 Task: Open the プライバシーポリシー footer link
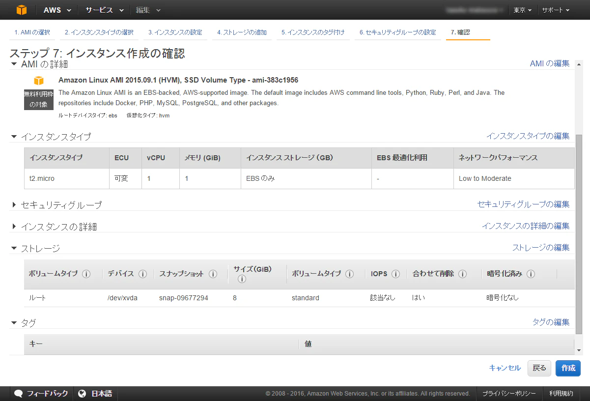508,394
